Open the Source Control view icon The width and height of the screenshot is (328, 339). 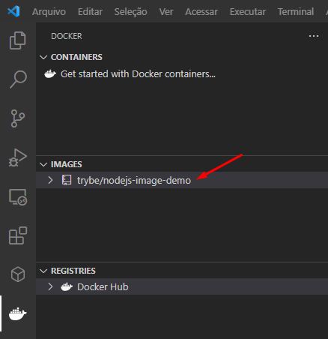(18, 118)
